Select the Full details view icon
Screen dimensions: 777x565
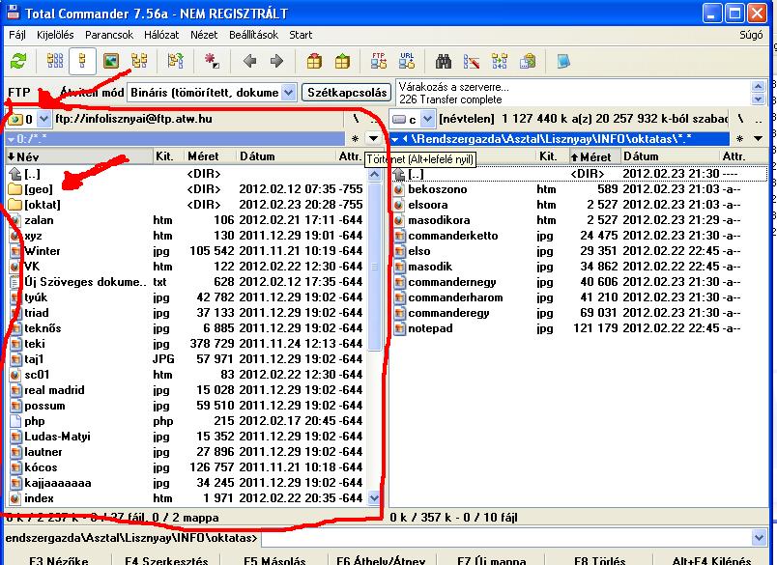[82, 61]
